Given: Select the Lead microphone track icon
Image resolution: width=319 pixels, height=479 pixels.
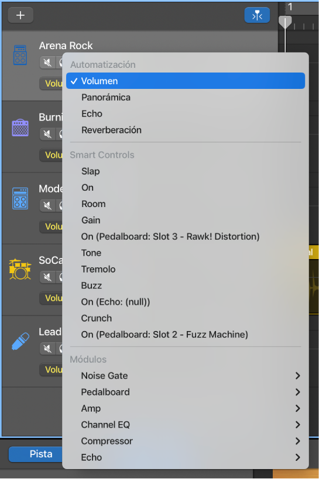Looking at the screenshot, I should point(20,341).
